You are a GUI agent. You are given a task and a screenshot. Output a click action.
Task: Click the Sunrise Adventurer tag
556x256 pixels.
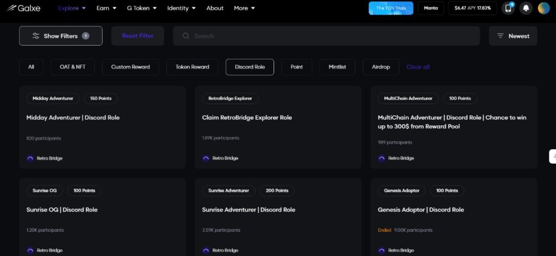(229, 190)
